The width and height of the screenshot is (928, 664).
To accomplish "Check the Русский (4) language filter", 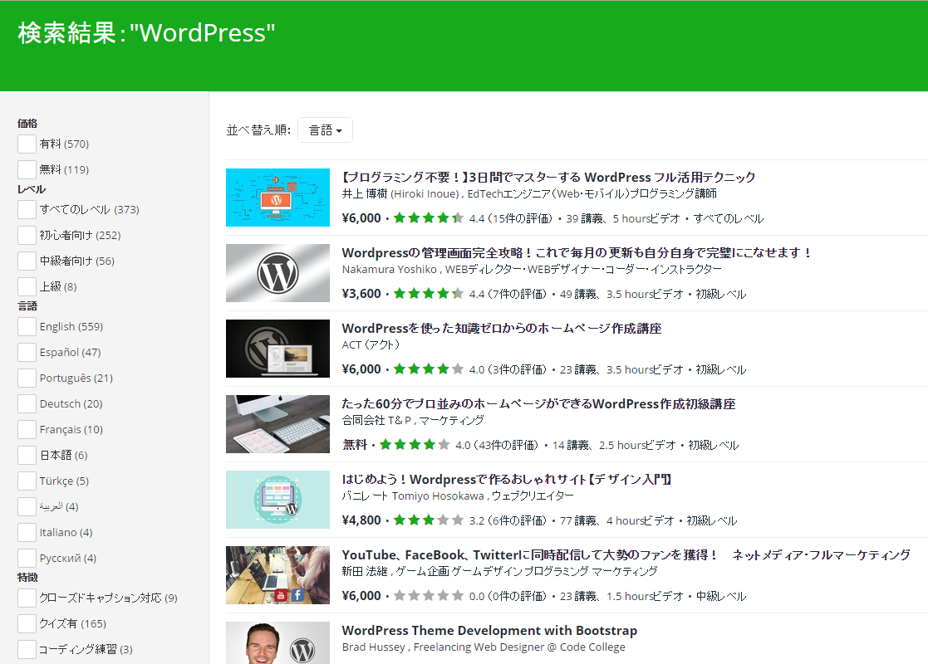I will coord(27,558).
